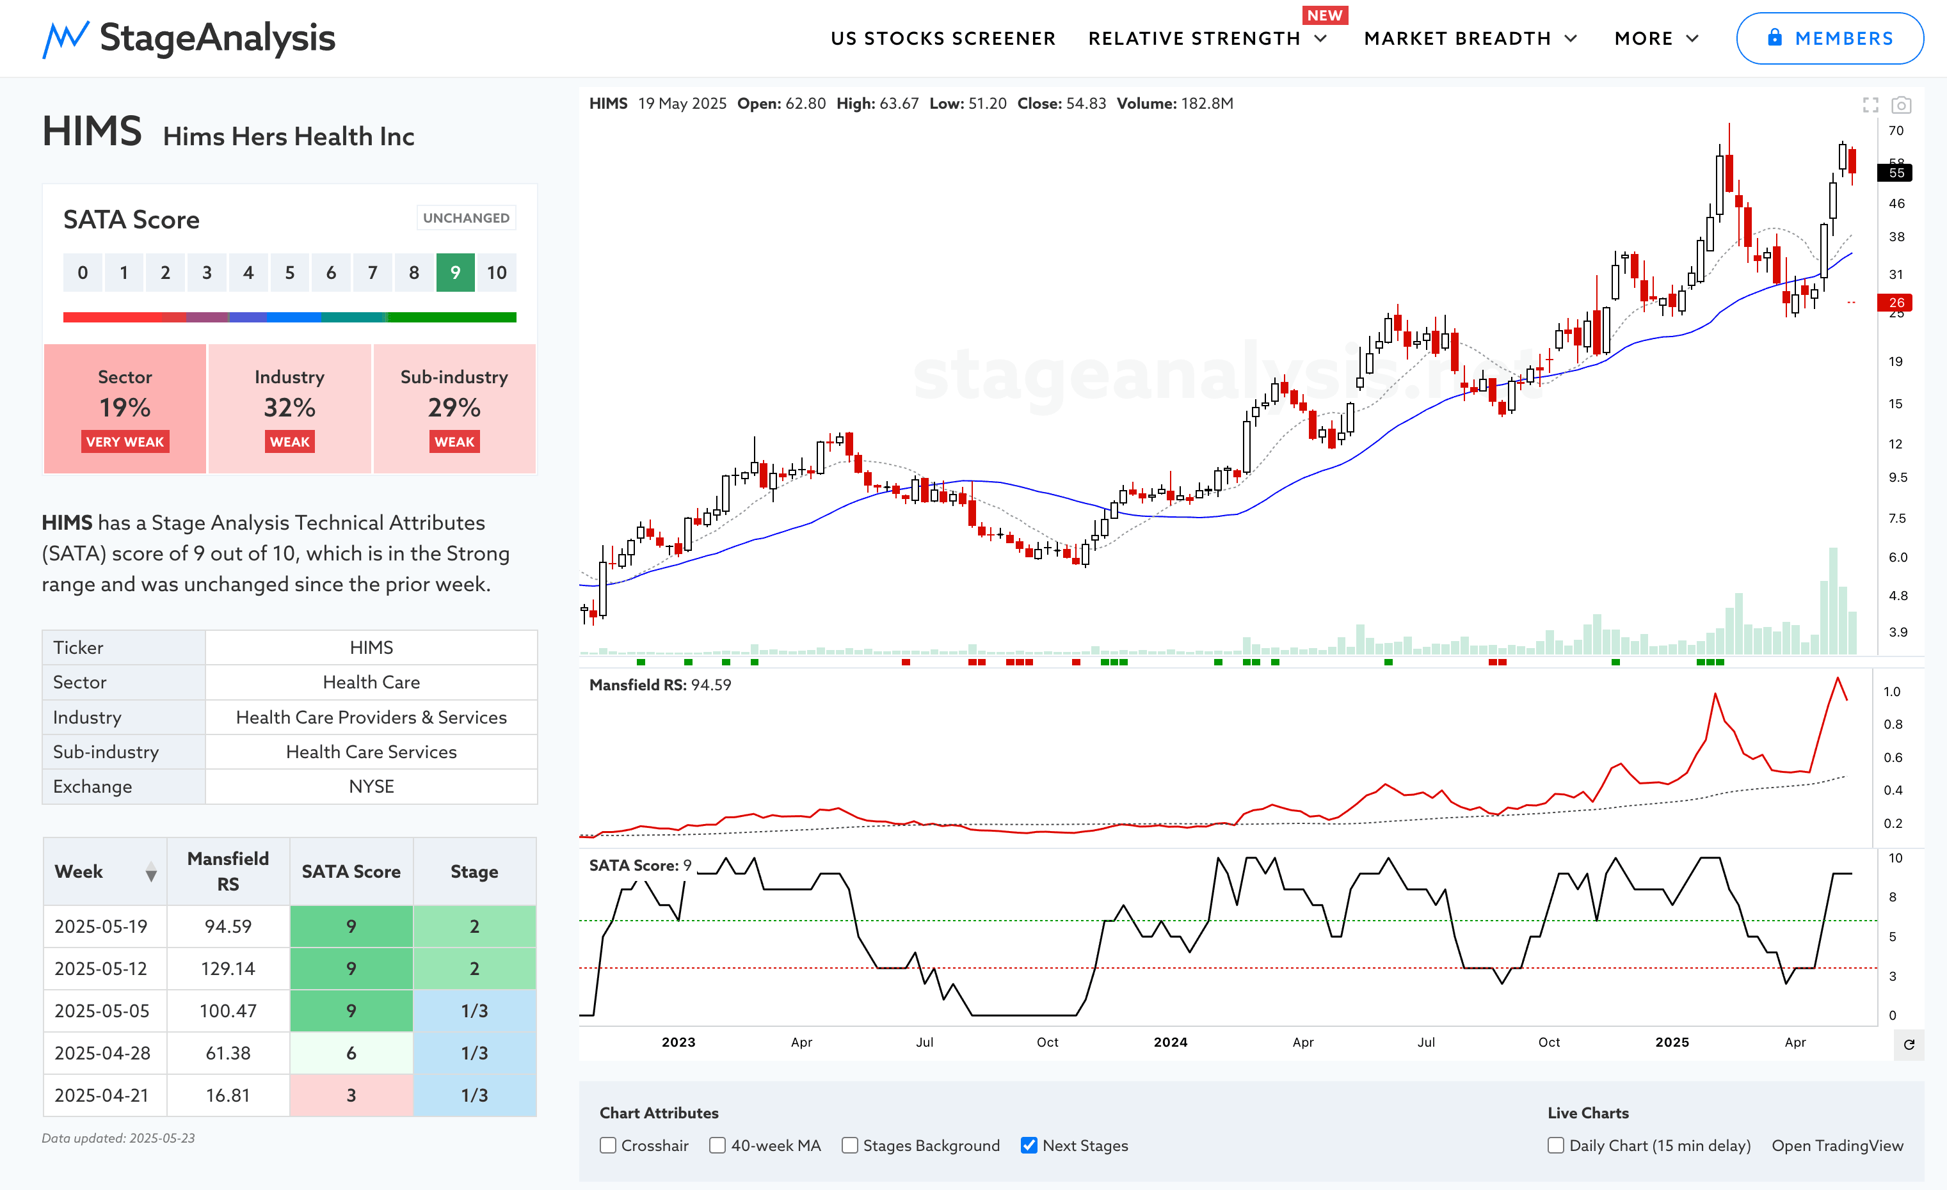This screenshot has width=1947, height=1190.
Task: Click the lock icon in Members button
Action: [x=1775, y=38]
